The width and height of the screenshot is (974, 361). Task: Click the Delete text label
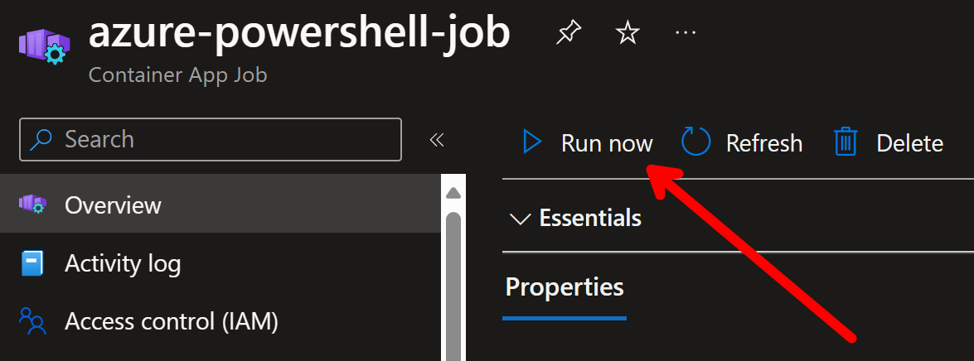pyautogui.click(x=909, y=143)
